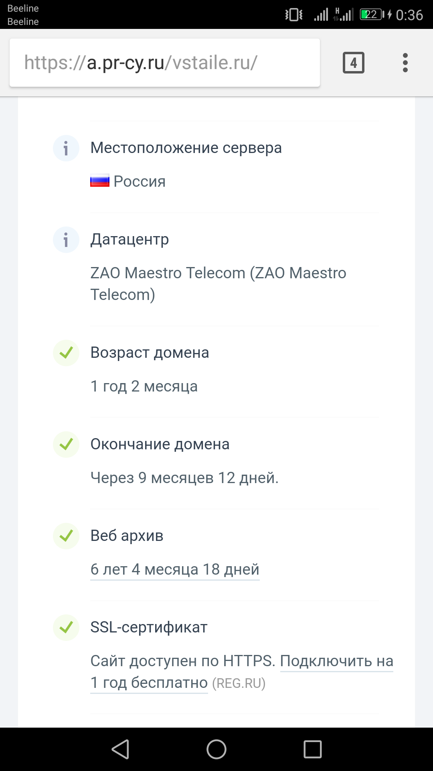Tap the info icon next to Датацентр

(x=66, y=240)
